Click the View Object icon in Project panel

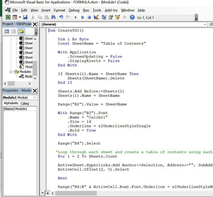tap(13, 31)
